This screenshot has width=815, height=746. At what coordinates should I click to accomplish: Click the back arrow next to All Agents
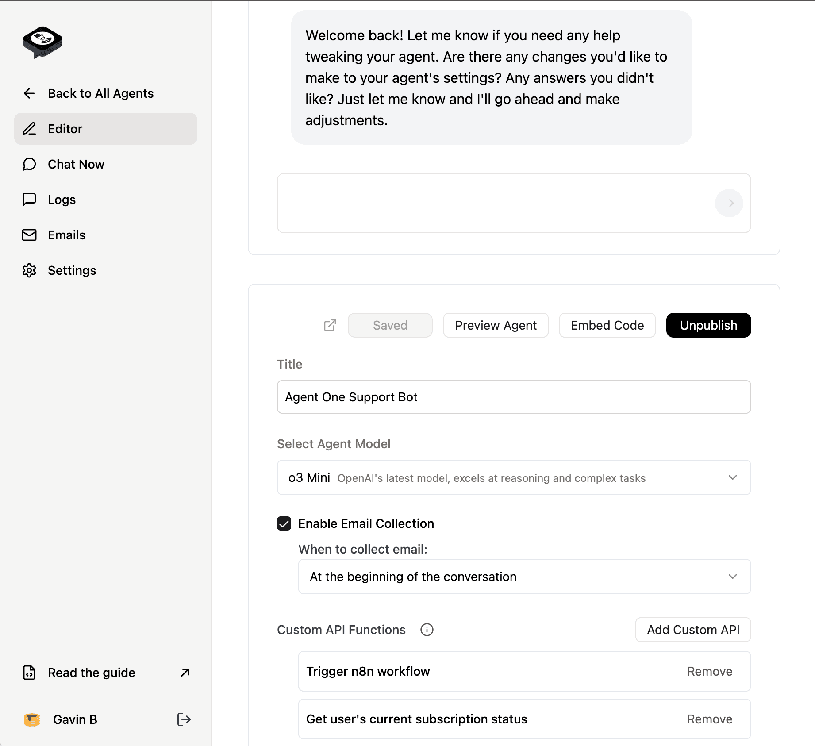pos(29,93)
